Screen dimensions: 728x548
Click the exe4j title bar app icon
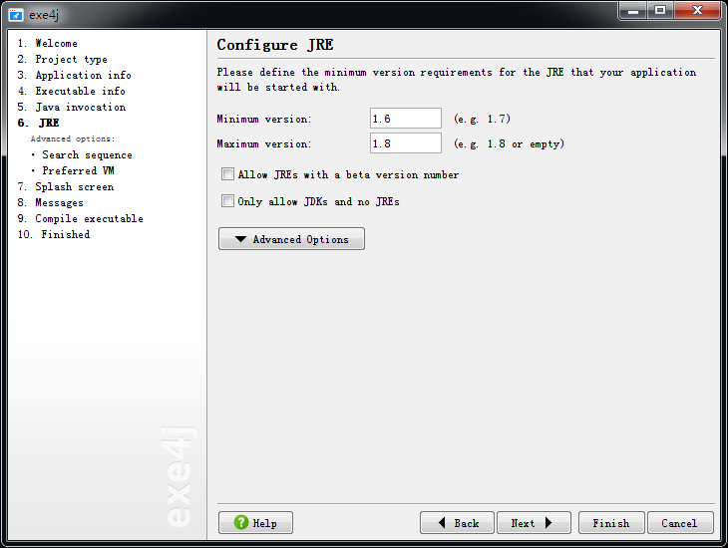[16, 15]
